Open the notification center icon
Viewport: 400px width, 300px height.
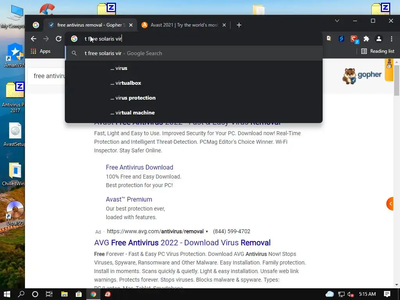point(387,294)
